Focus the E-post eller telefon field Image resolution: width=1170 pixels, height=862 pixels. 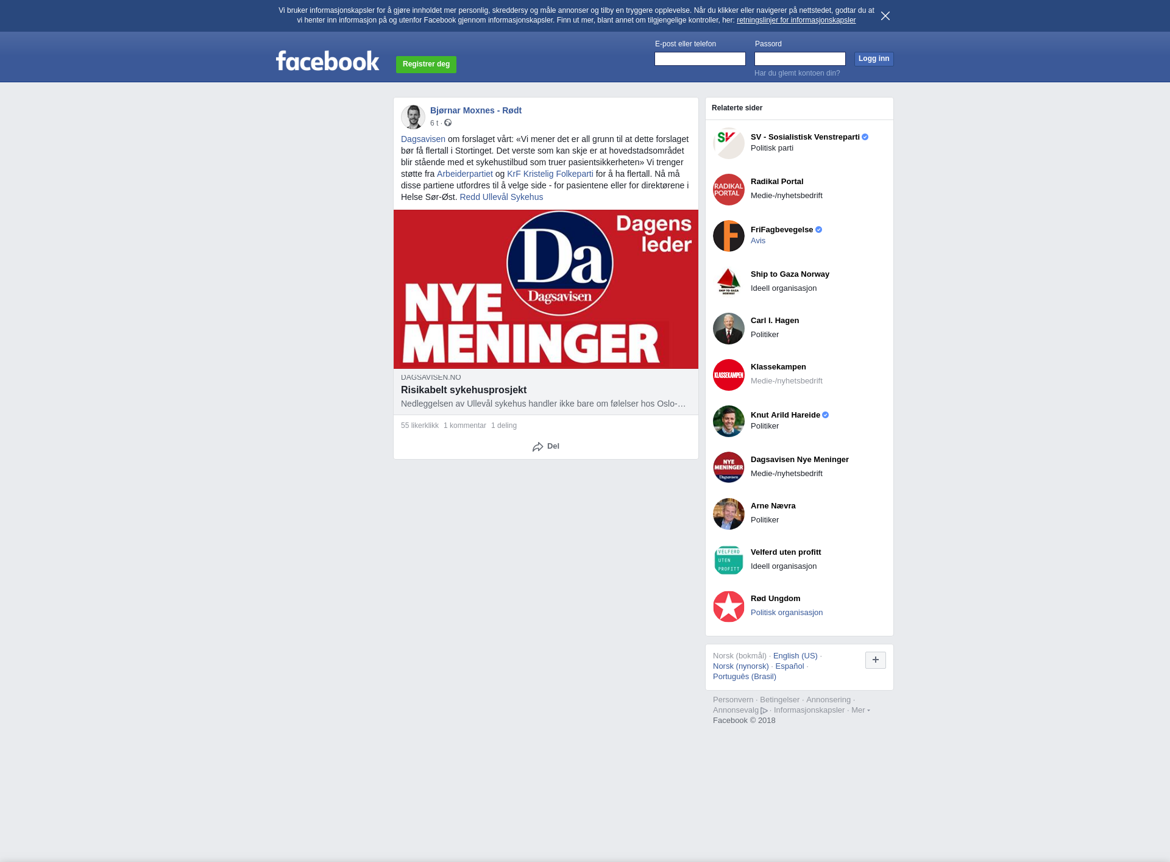[700, 59]
